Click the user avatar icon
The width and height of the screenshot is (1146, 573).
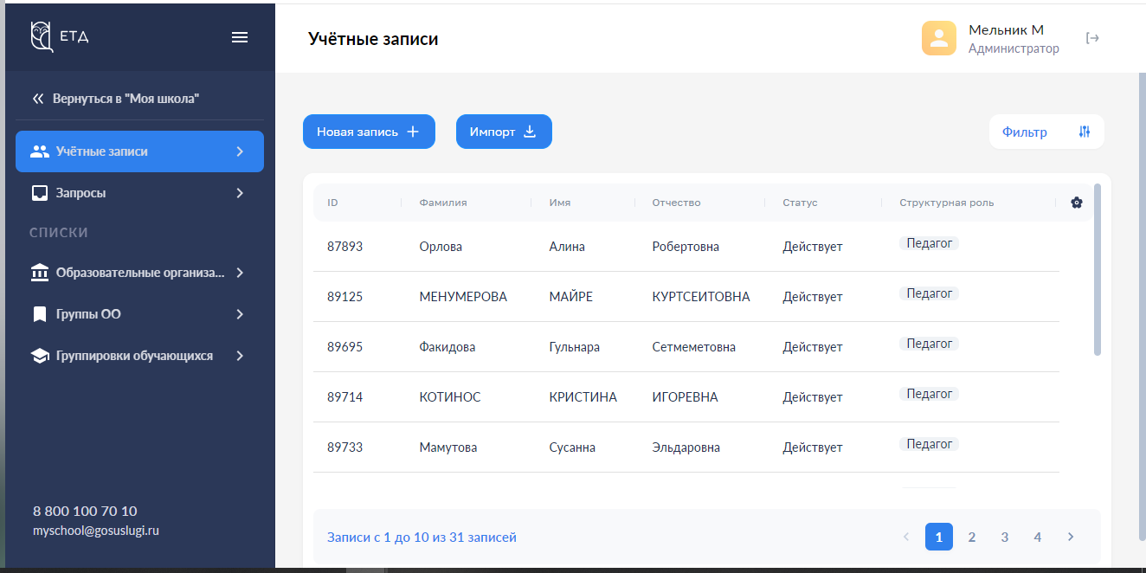pos(938,38)
